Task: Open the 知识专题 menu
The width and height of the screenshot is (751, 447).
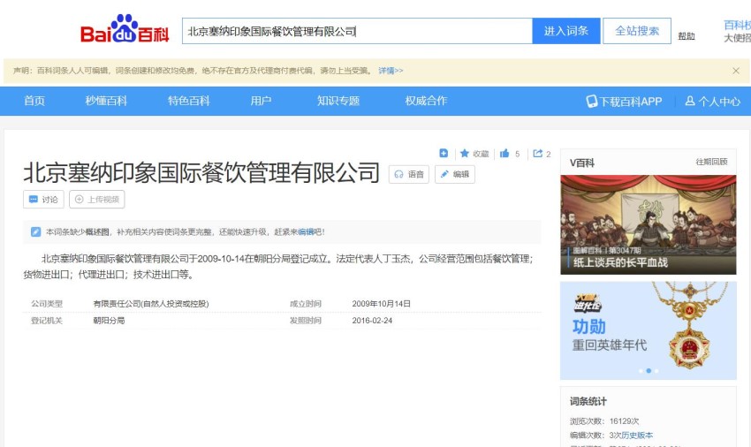Action: click(338, 101)
